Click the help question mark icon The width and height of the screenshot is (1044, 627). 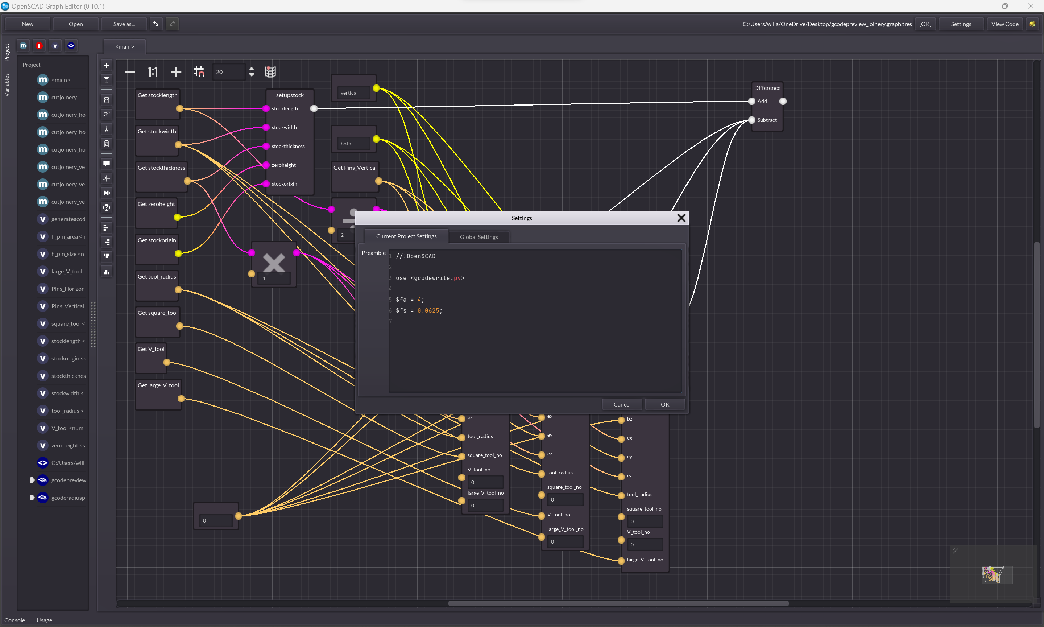coord(107,207)
